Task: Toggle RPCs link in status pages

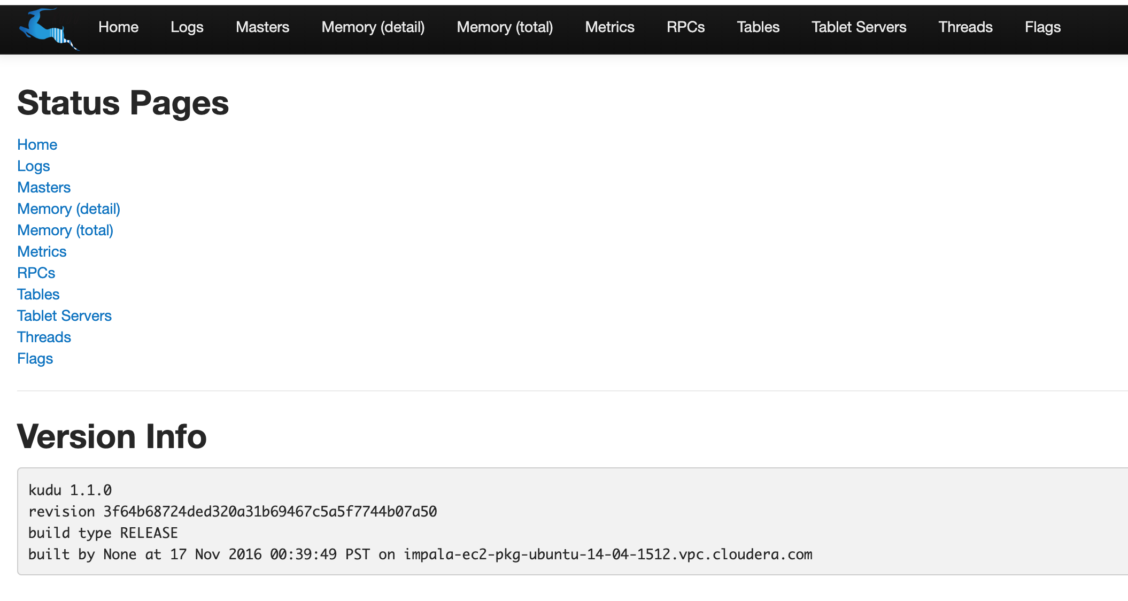Action: point(36,273)
